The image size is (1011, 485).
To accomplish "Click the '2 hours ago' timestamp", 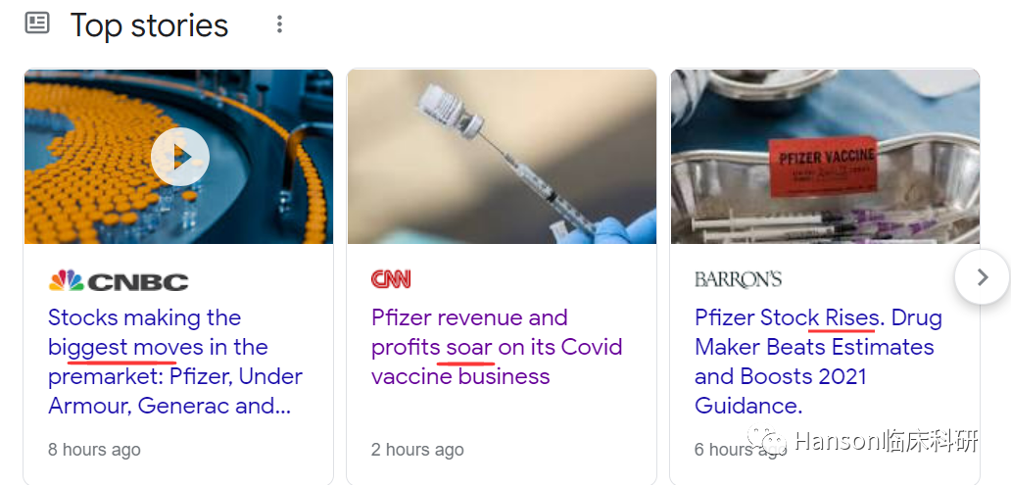I will tap(417, 450).
